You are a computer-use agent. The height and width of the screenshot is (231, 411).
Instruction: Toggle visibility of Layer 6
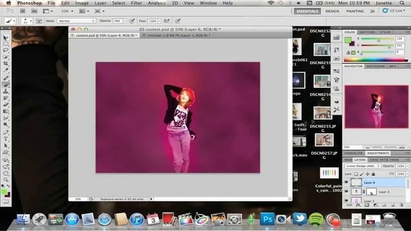pyautogui.click(x=346, y=182)
